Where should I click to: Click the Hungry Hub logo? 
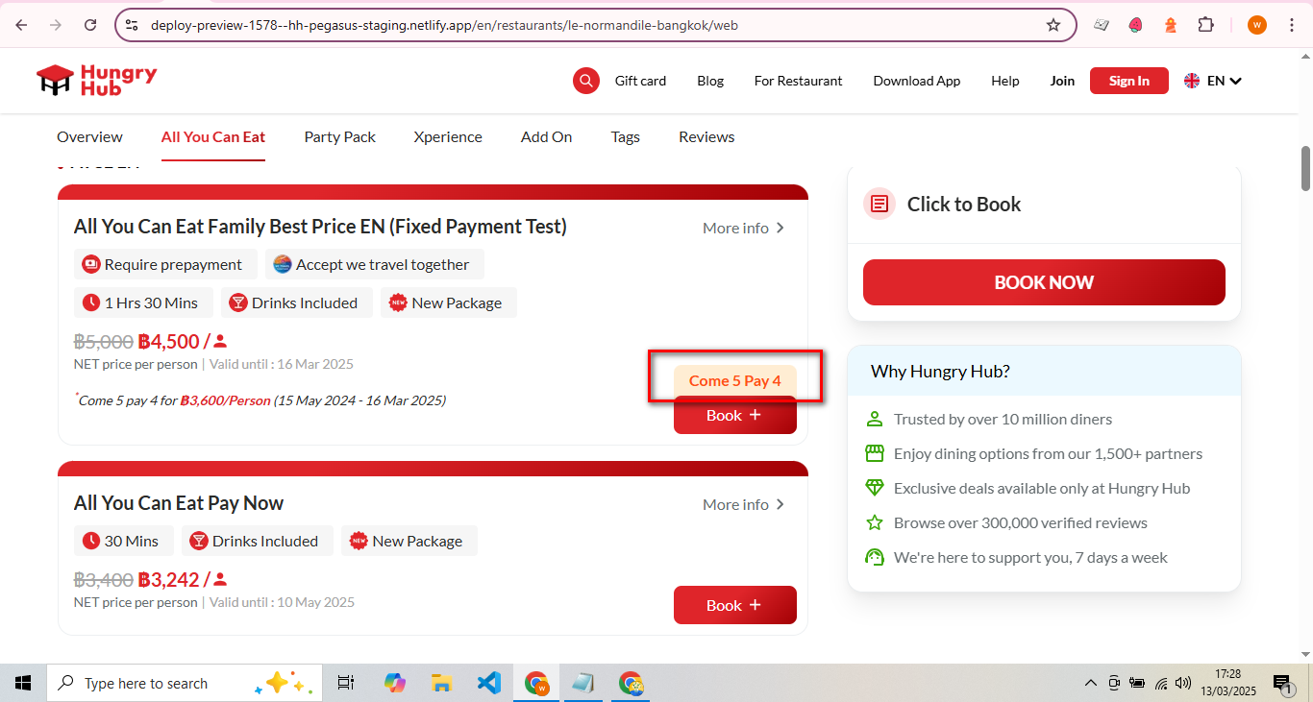[x=97, y=80]
